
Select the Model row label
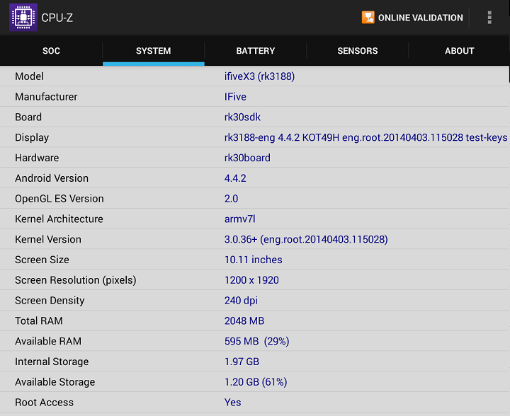pyautogui.click(x=29, y=76)
